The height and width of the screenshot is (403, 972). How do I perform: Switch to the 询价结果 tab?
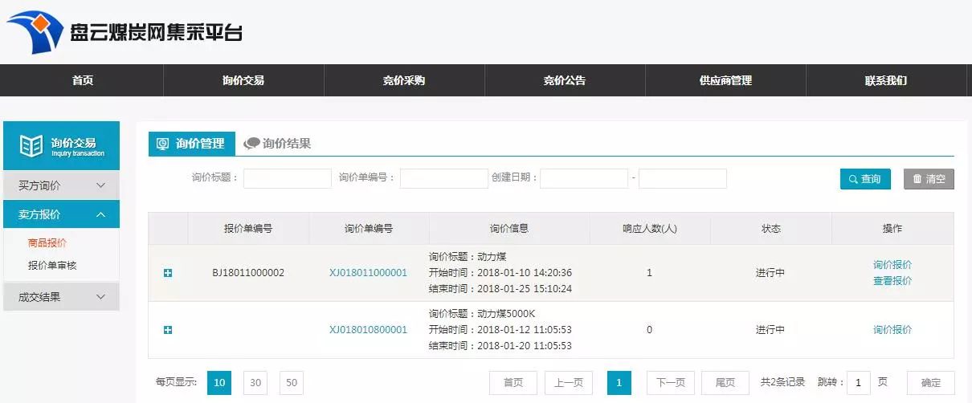coord(278,144)
